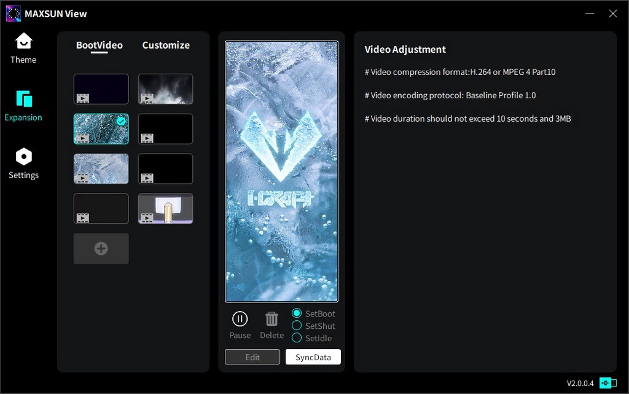This screenshot has height=394, width=629.
Task: Click the MAXSUN View logo icon
Action: click(14, 14)
